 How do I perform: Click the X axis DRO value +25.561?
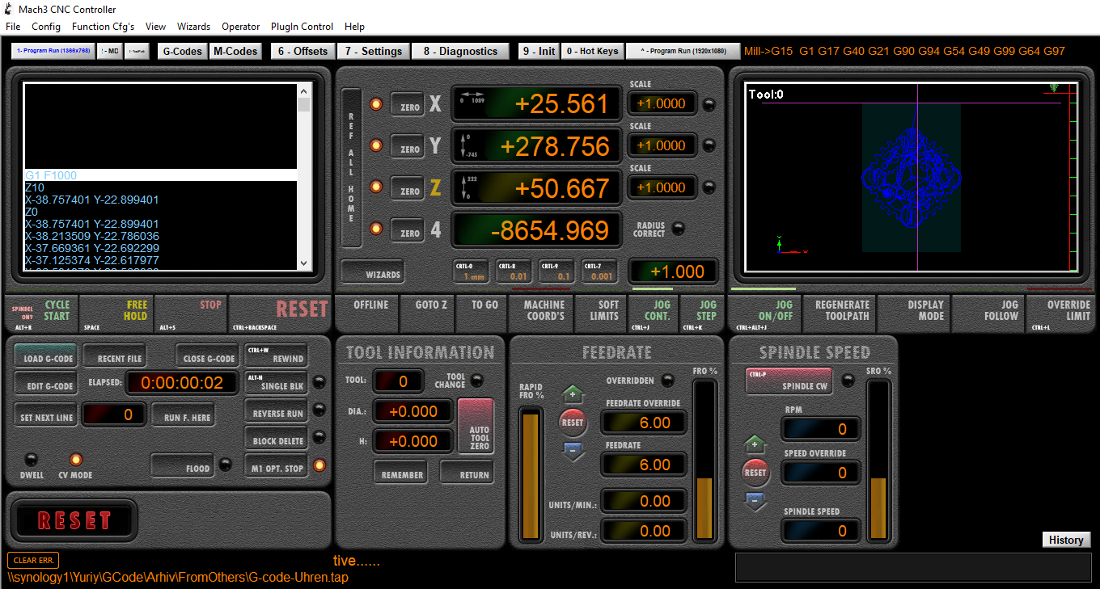pyautogui.click(x=536, y=104)
